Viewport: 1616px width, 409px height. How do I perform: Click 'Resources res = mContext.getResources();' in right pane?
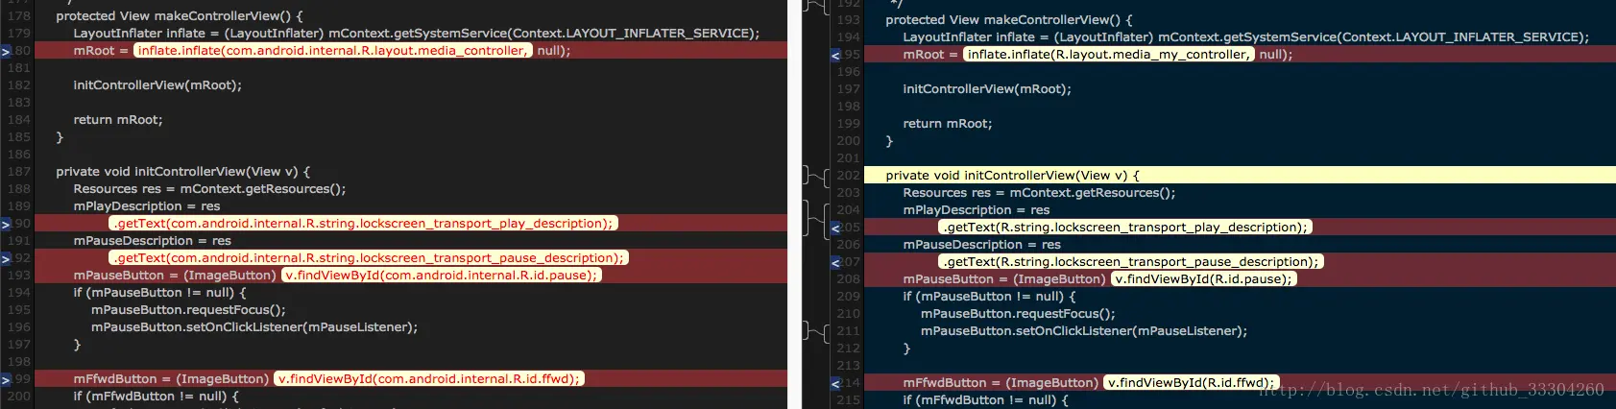[1039, 193]
